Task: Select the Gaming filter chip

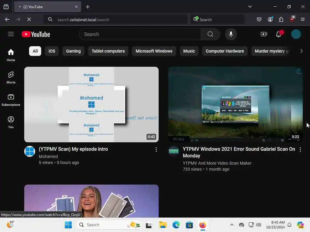Action: (x=73, y=51)
